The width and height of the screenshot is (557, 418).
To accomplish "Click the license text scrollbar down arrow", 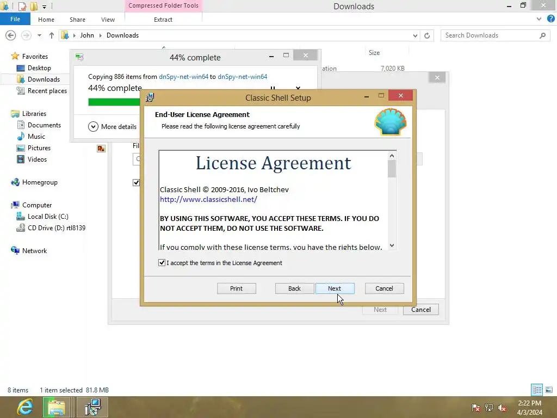I will click(x=392, y=245).
